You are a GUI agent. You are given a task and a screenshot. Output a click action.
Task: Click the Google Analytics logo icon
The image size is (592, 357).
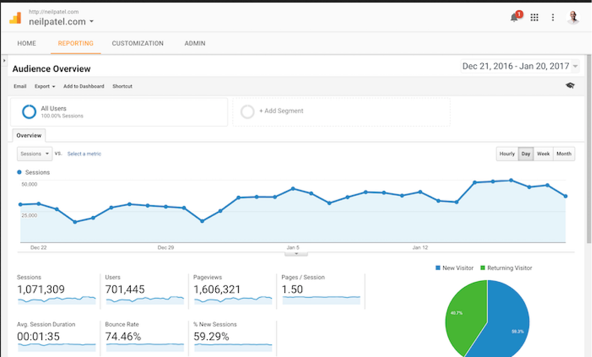coord(16,18)
